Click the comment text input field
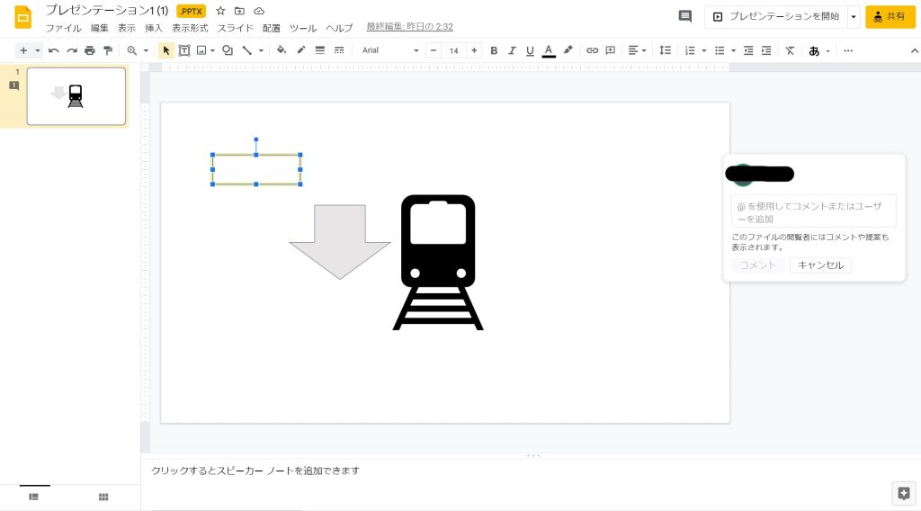This screenshot has height=511, width=921. click(813, 211)
